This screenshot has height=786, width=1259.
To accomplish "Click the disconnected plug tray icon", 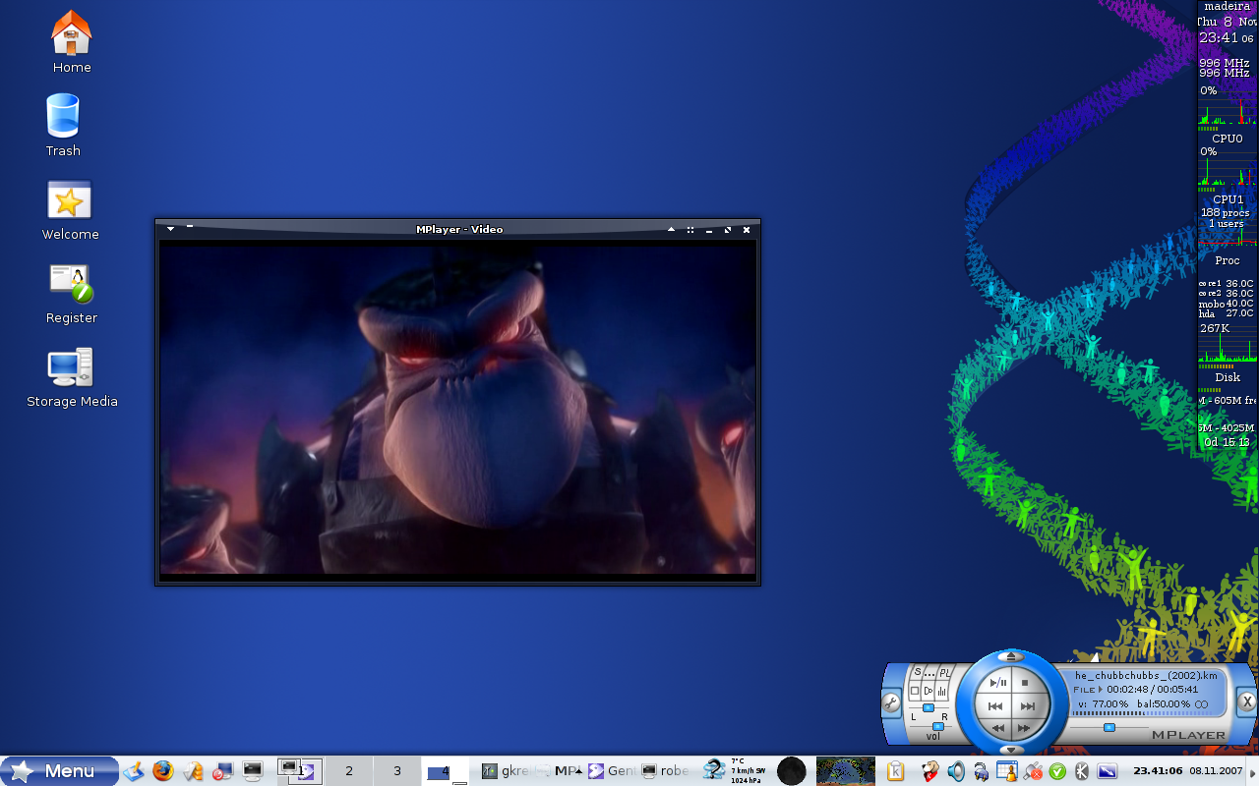I will (x=1033, y=771).
